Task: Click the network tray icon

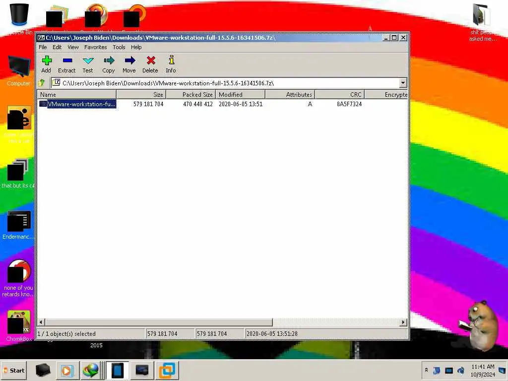Action: coord(448,370)
